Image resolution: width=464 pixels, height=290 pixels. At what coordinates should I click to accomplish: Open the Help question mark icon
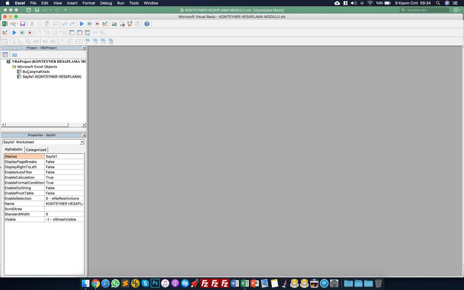tap(147, 24)
